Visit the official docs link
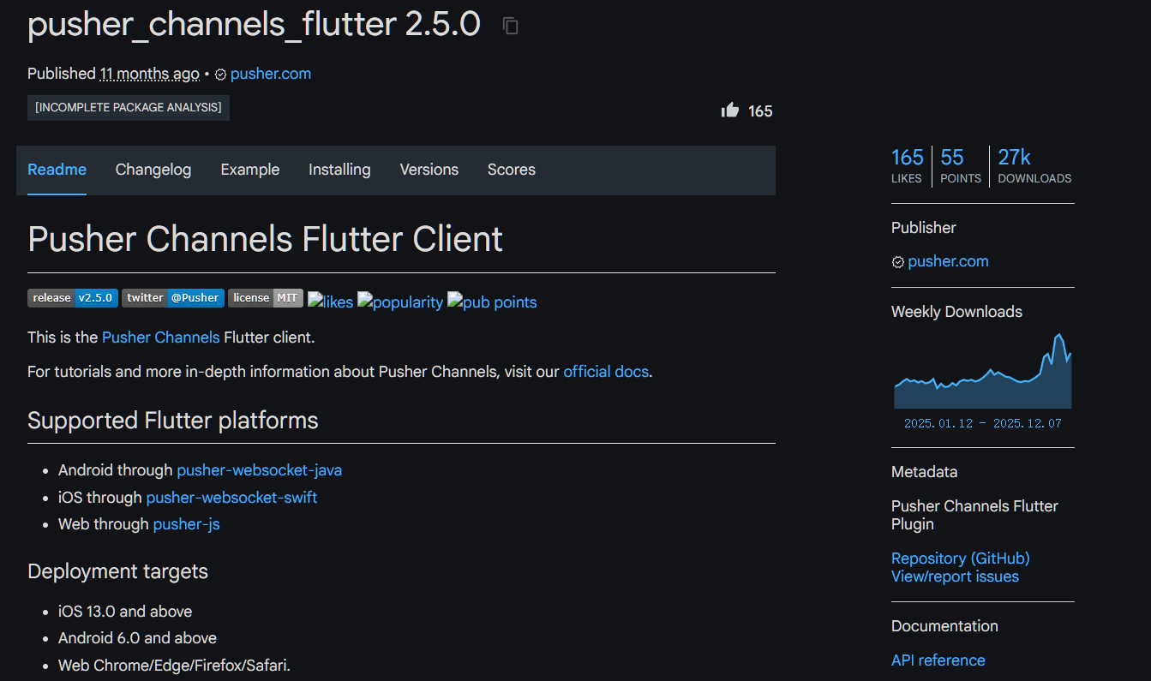Viewport: 1151px width, 681px height. [x=606, y=372]
